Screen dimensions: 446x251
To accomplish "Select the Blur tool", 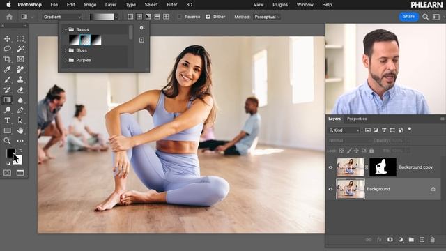I will (20, 100).
